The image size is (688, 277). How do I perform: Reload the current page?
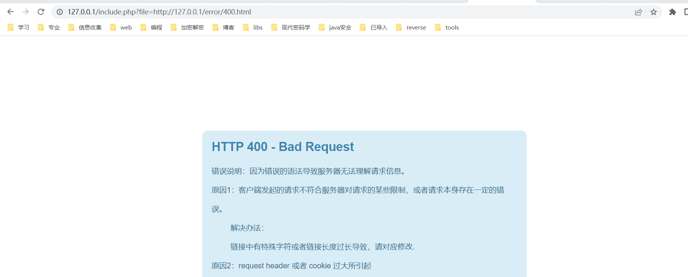[x=41, y=12]
